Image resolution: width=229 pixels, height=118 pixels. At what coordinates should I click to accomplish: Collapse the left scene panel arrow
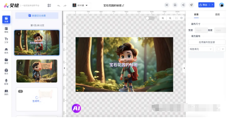(64, 68)
